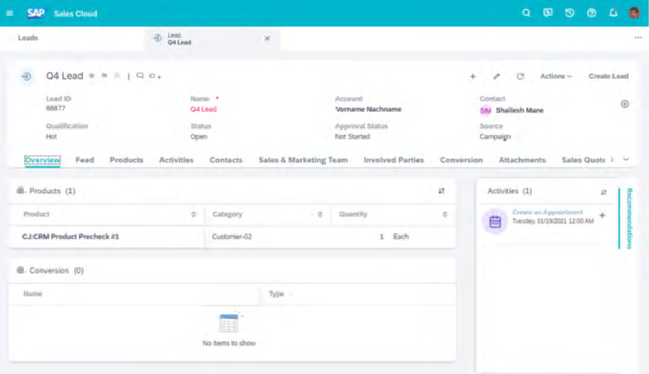Open the history clock icon
This screenshot has height=374, width=649.
(x=570, y=13)
